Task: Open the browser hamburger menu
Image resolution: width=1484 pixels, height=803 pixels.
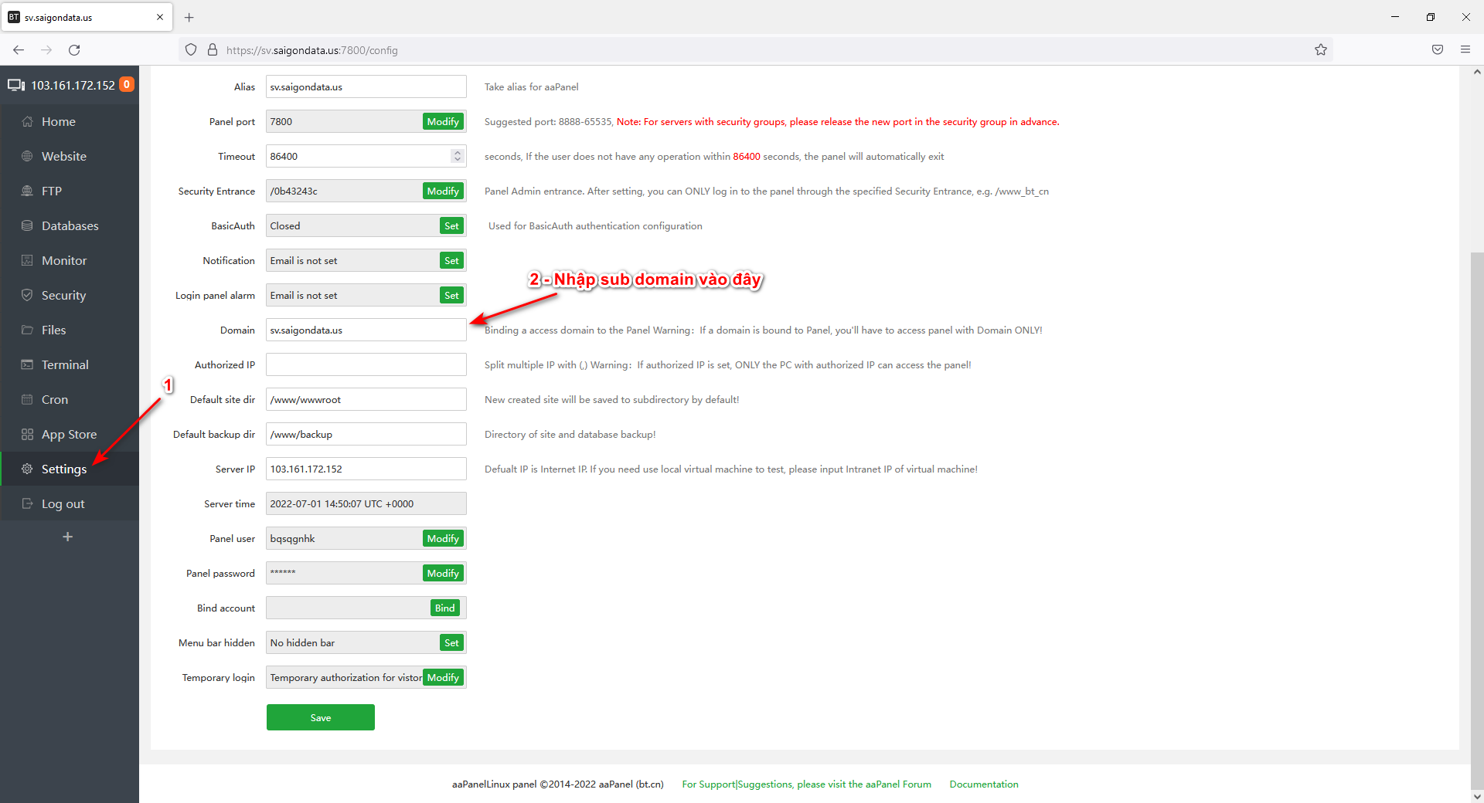Action: 1465,50
